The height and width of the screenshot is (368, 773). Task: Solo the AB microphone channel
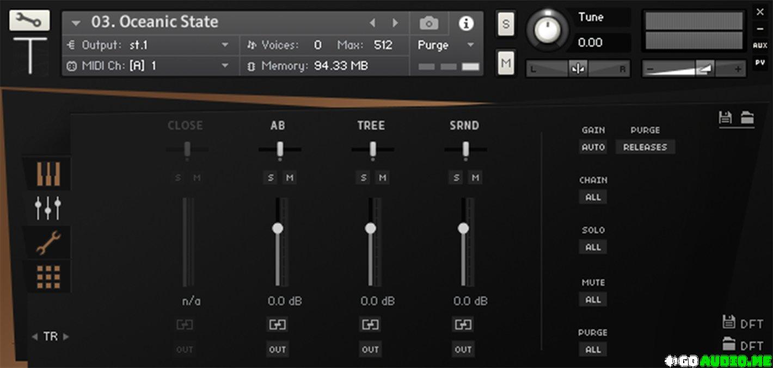coord(271,178)
